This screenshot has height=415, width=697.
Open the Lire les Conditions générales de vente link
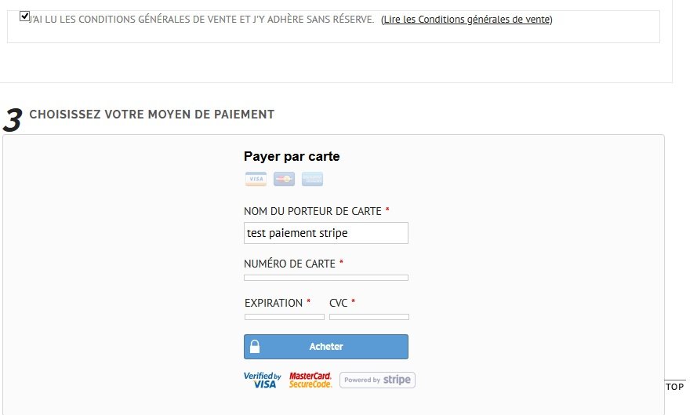click(466, 20)
